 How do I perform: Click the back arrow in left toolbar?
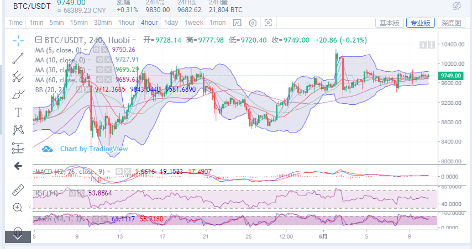point(18,166)
